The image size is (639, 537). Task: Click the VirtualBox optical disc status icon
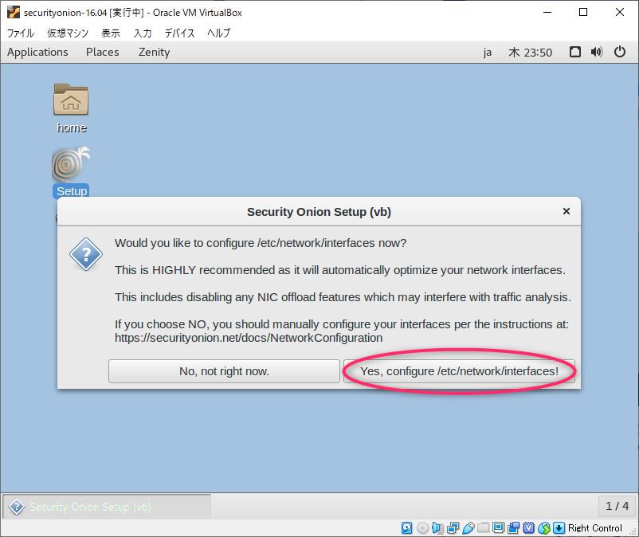point(422,527)
